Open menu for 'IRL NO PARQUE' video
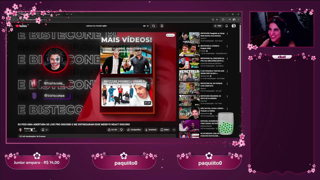Screen dimensions: 320x180 click(227, 83)
